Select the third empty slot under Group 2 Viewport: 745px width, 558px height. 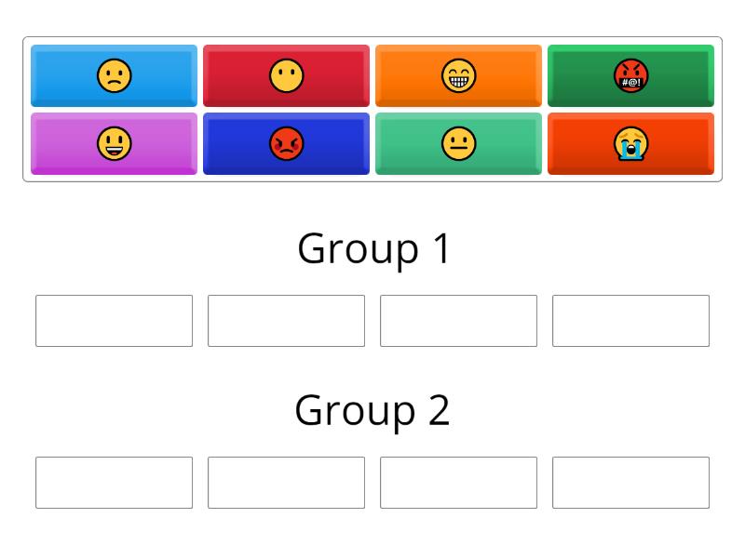tap(458, 483)
